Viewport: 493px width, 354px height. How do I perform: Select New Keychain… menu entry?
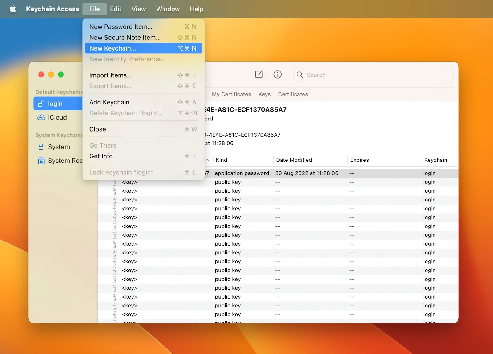click(143, 48)
